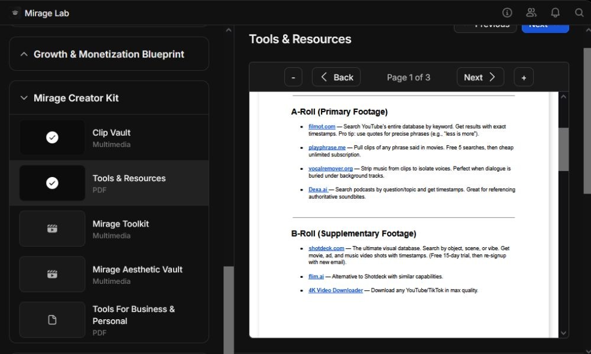Open the playphrase.me link
The width and height of the screenshot is (591, 354).
pos(327,147)
